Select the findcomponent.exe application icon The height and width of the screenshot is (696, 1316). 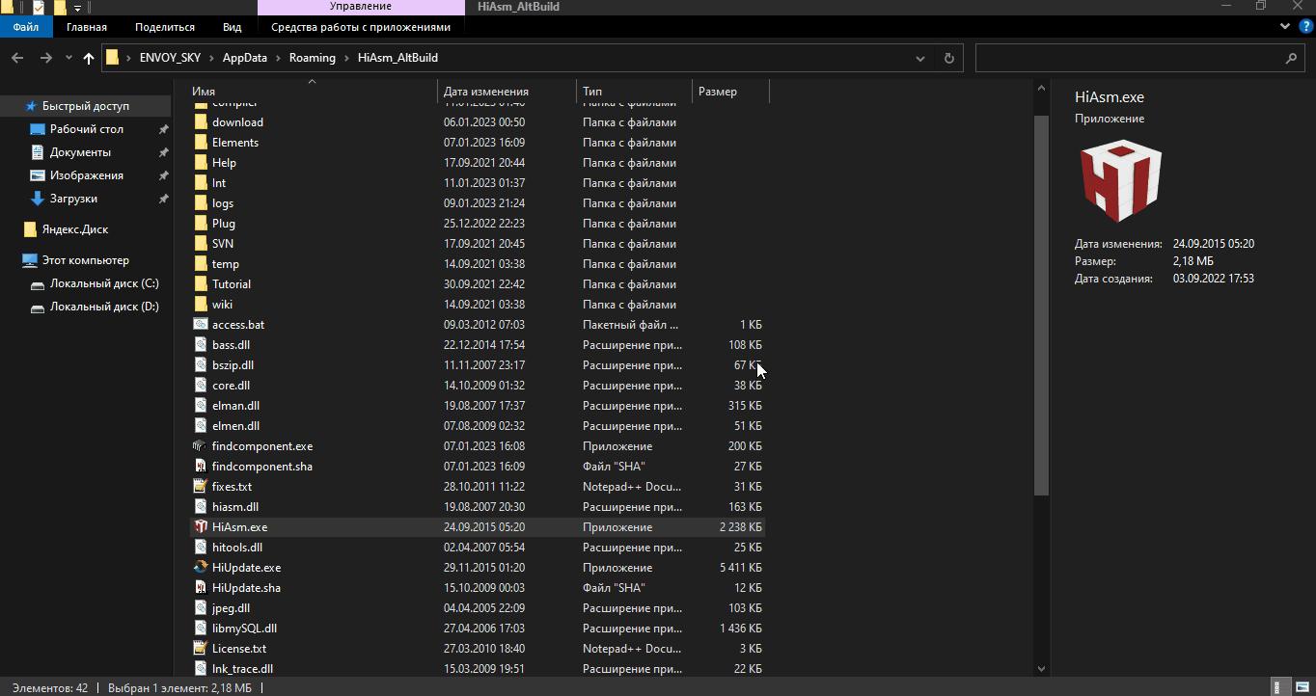[201, 446]
